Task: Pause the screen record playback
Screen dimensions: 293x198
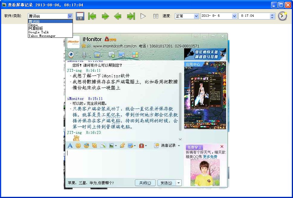Action: coord(156,16)
